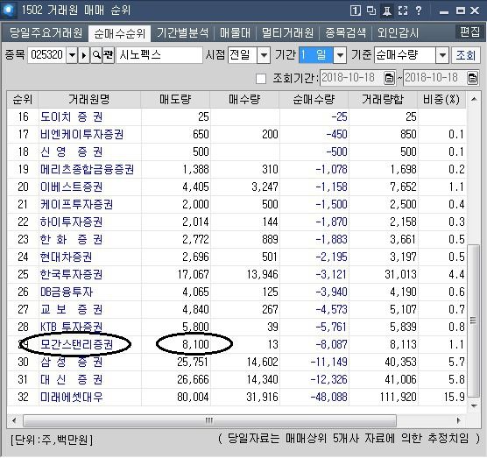
Task: Select the 현대차증권 row
Action: coord(236,257)
